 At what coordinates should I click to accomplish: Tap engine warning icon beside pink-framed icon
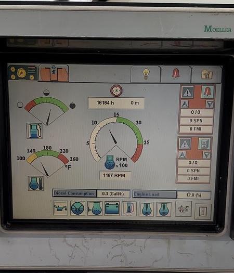click(x=147, y=209)
